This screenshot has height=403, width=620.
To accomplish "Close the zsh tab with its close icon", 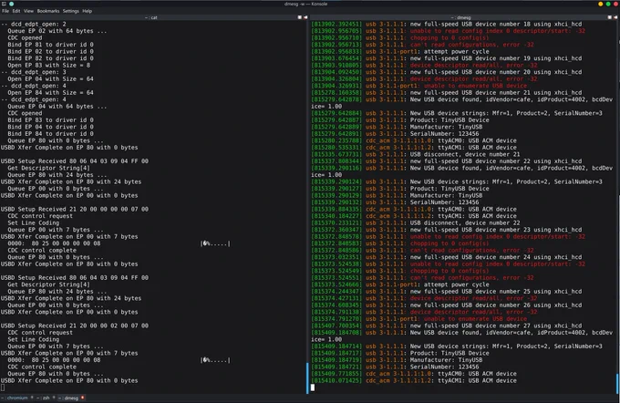I will (54, 398).
